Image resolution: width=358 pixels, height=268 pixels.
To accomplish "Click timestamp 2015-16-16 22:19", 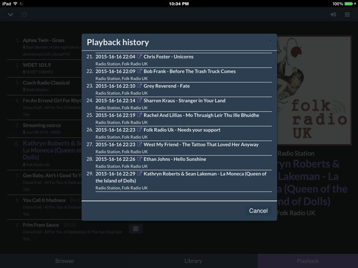I will click(115, 115).
